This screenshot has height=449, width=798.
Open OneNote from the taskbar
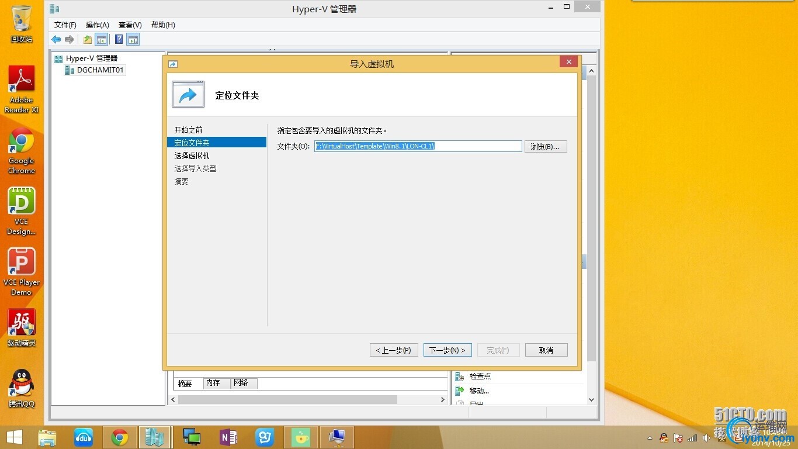point(228,437)
